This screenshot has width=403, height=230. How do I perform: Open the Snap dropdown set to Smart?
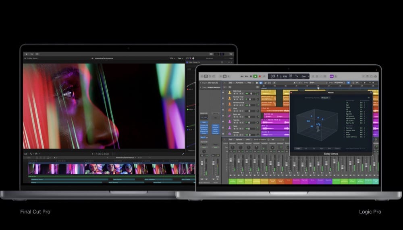pyautogui.click(x=319, y=83)
